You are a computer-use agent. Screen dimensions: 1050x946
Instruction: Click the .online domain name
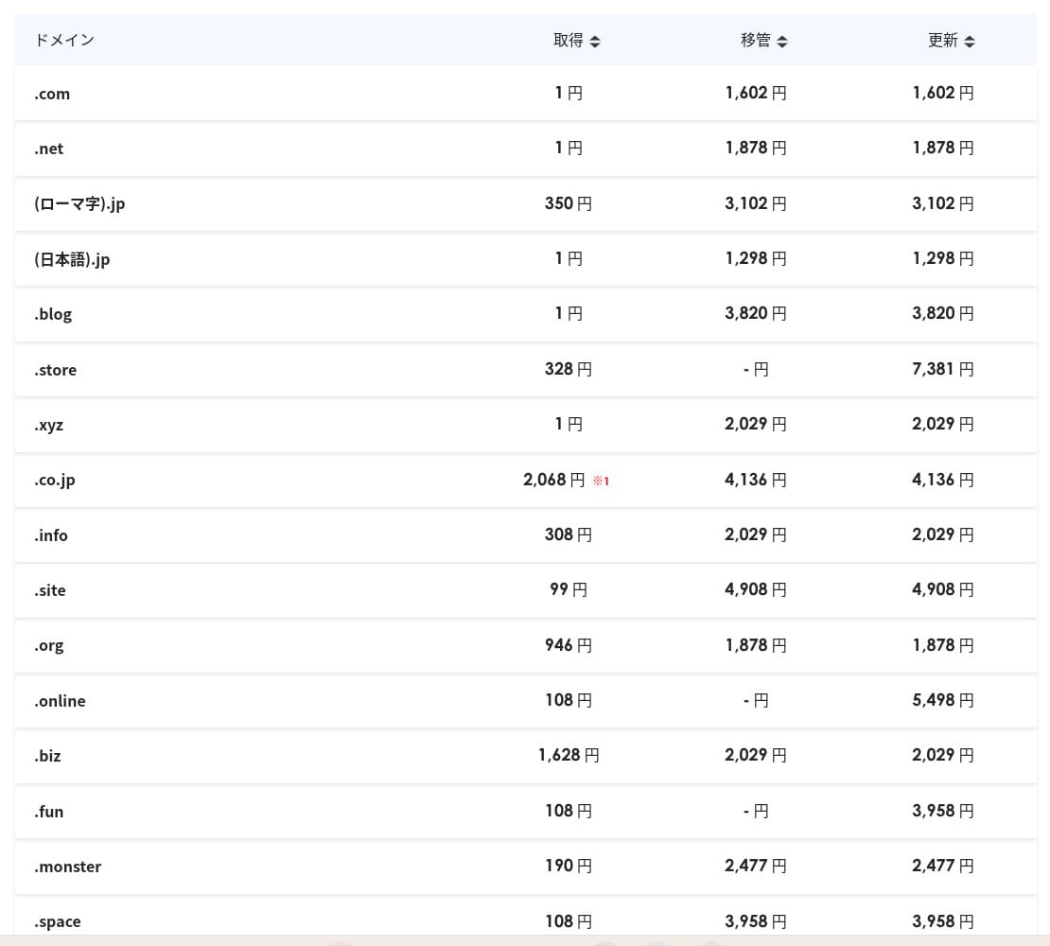(61, 701)
